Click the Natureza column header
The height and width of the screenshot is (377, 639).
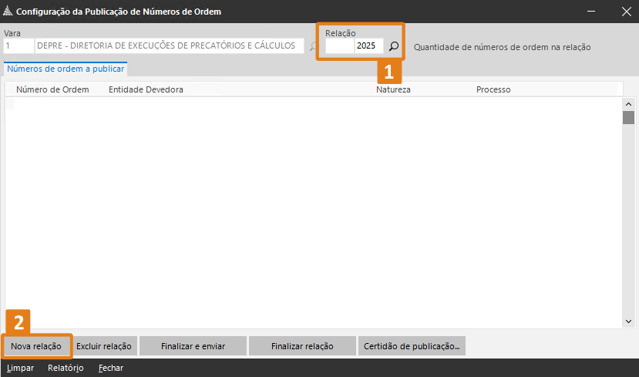pos(393,89)
